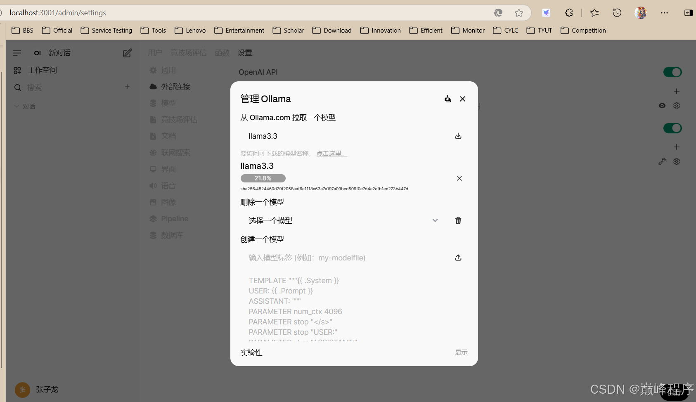696x402 pixels.
Task: Open the gear settings beside wrench icon
Action: click(676, 161)
